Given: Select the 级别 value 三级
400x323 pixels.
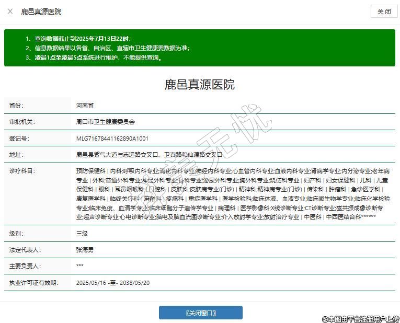Looking at the screenshot, I should point(82,234).
